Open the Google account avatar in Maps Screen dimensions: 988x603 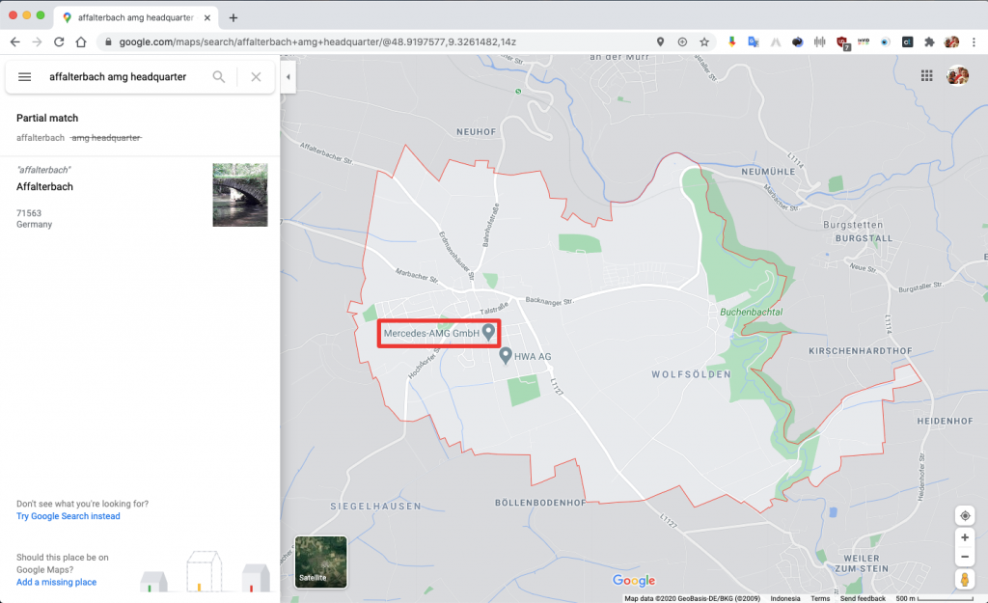(957, 75)
